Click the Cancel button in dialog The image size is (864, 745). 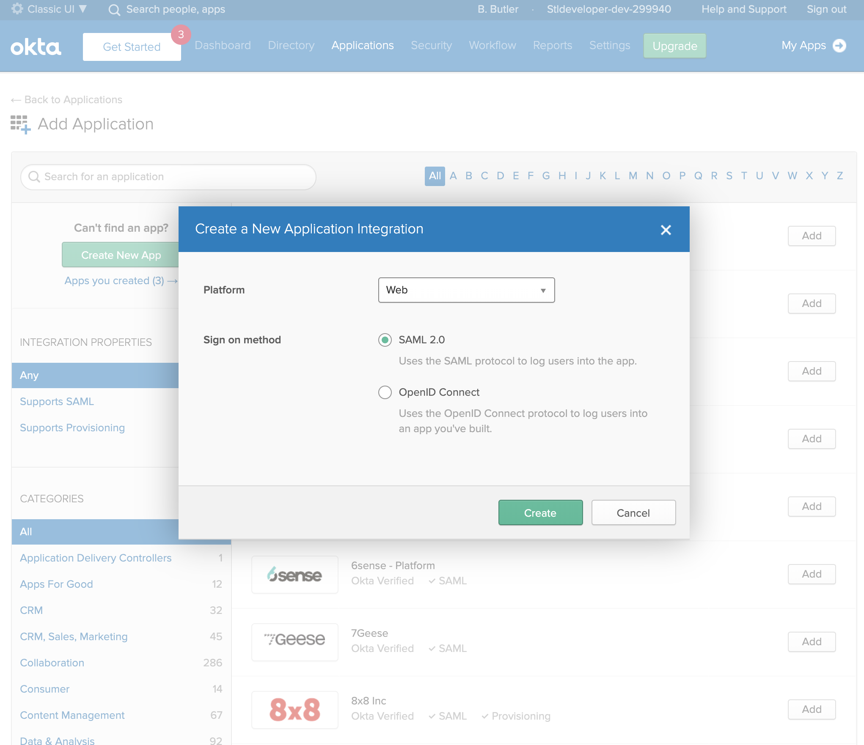click(x=633, y=513)
